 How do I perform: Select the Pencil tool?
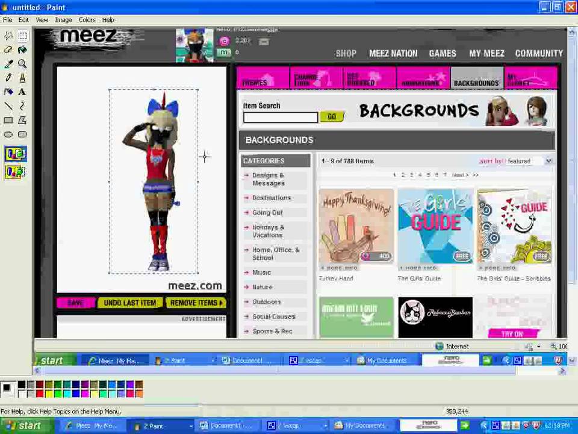coord(8,78)
